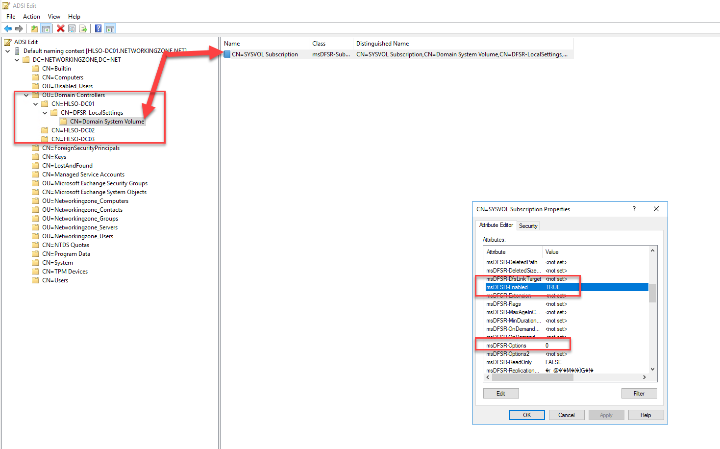Click the Edit button in the properties dialog
The height and width of the screenshot is (449, 720).
click(501, 393)
